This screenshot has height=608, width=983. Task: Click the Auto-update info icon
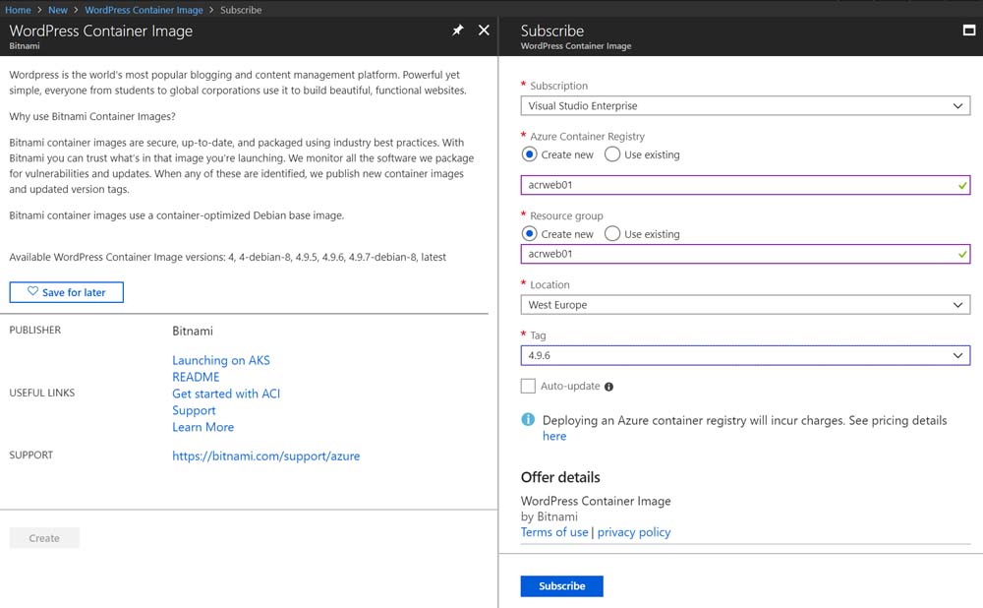[609, 387]
